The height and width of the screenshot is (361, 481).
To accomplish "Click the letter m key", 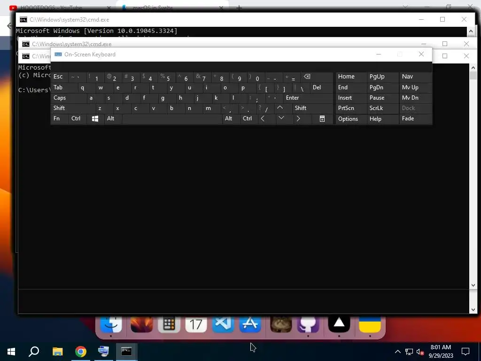I will (211, 108).
